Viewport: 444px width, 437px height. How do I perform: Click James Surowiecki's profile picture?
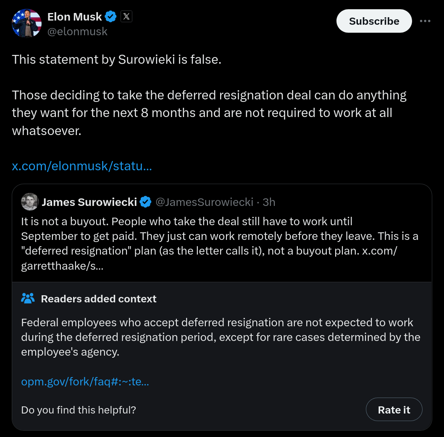(x=30, y=202)
